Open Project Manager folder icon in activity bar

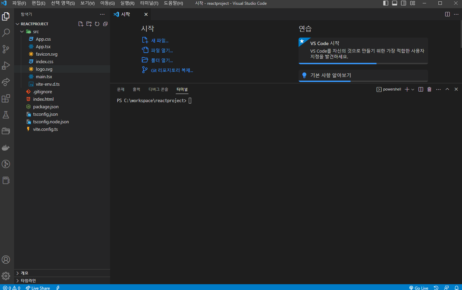click(x=6, y=131)
